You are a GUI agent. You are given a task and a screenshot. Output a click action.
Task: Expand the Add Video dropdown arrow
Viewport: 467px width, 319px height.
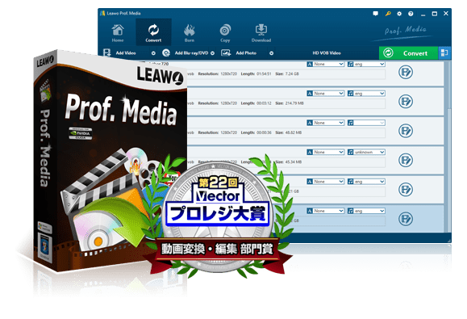[x=153, y=53]
